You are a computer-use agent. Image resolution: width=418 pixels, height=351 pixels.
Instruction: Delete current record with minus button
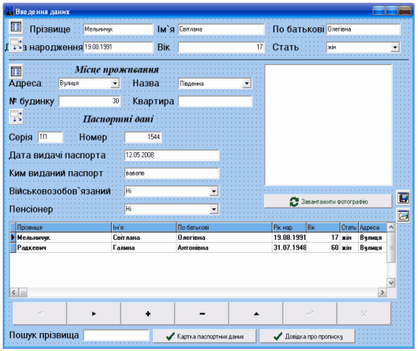(x=202, y=313)
